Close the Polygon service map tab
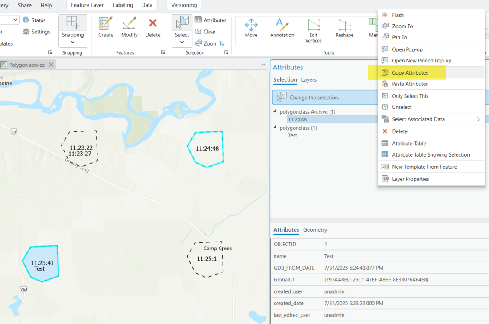The height and width of the screenshot is (324, 489). coord(51,65)
